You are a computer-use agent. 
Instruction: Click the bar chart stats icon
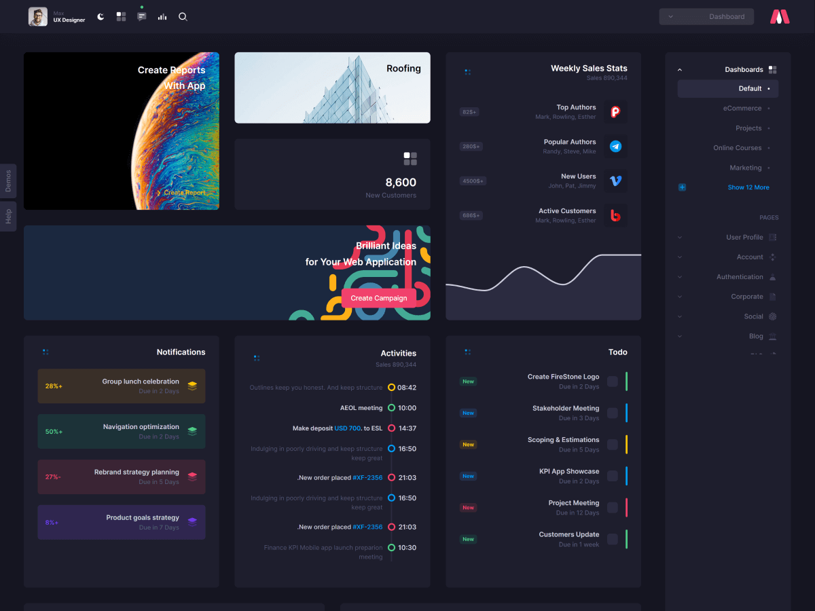pos(162,16)
